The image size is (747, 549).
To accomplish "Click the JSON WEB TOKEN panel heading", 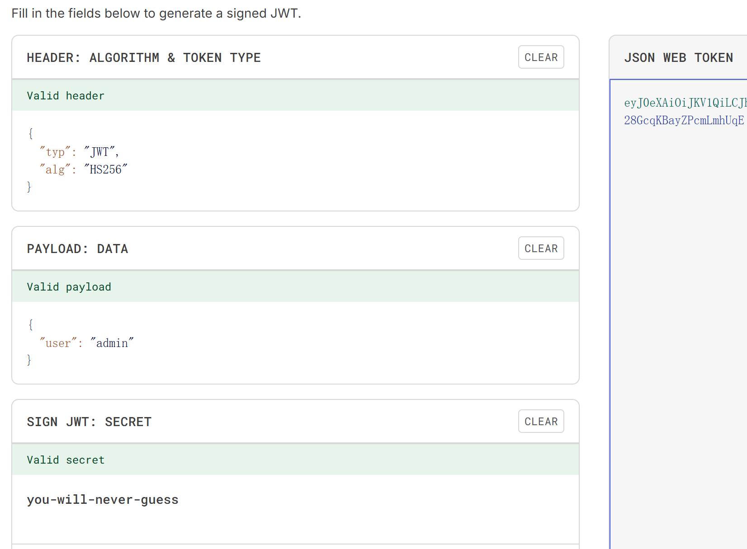I will (678, 58).
